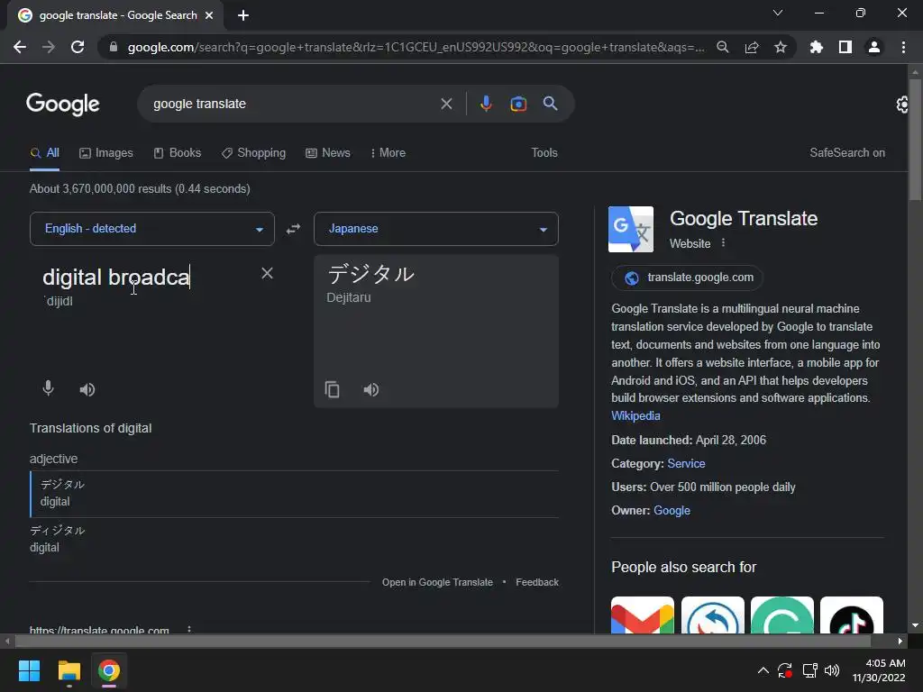Click the Google Translate logo thumbnail

[630, 229]
